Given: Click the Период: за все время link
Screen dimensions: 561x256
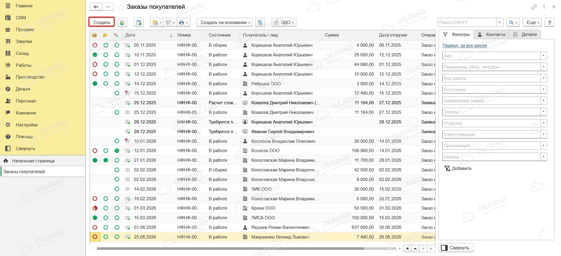Looking at the screenshot, I should tap(465, 46).
